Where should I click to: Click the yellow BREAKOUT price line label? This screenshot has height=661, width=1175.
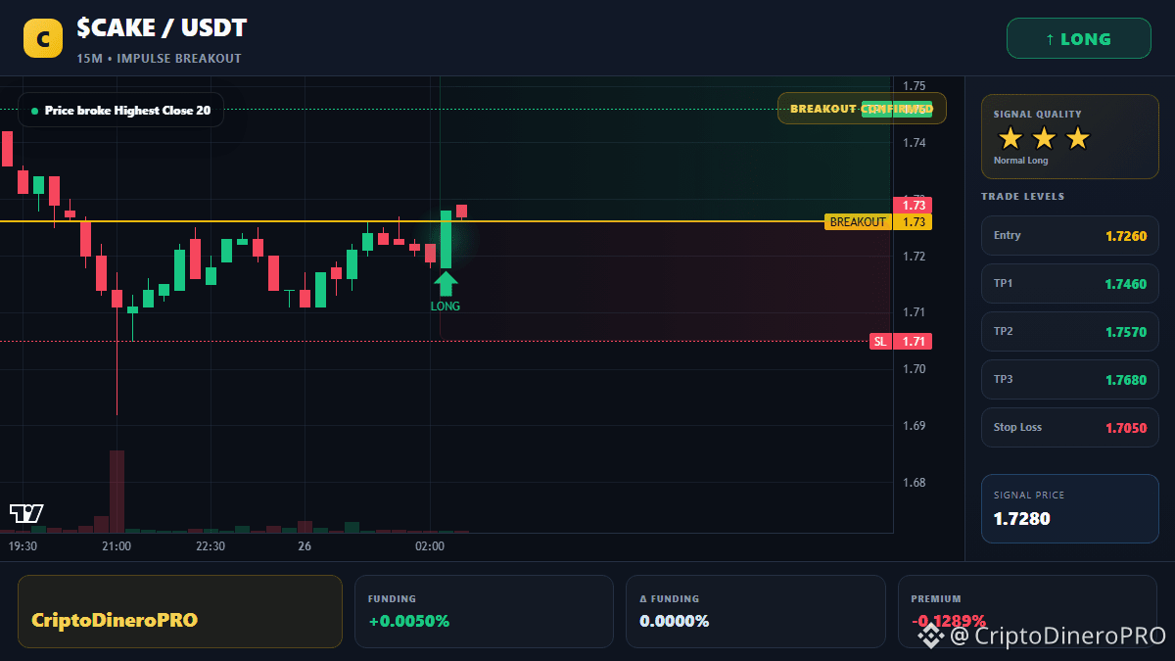(858, 222)
